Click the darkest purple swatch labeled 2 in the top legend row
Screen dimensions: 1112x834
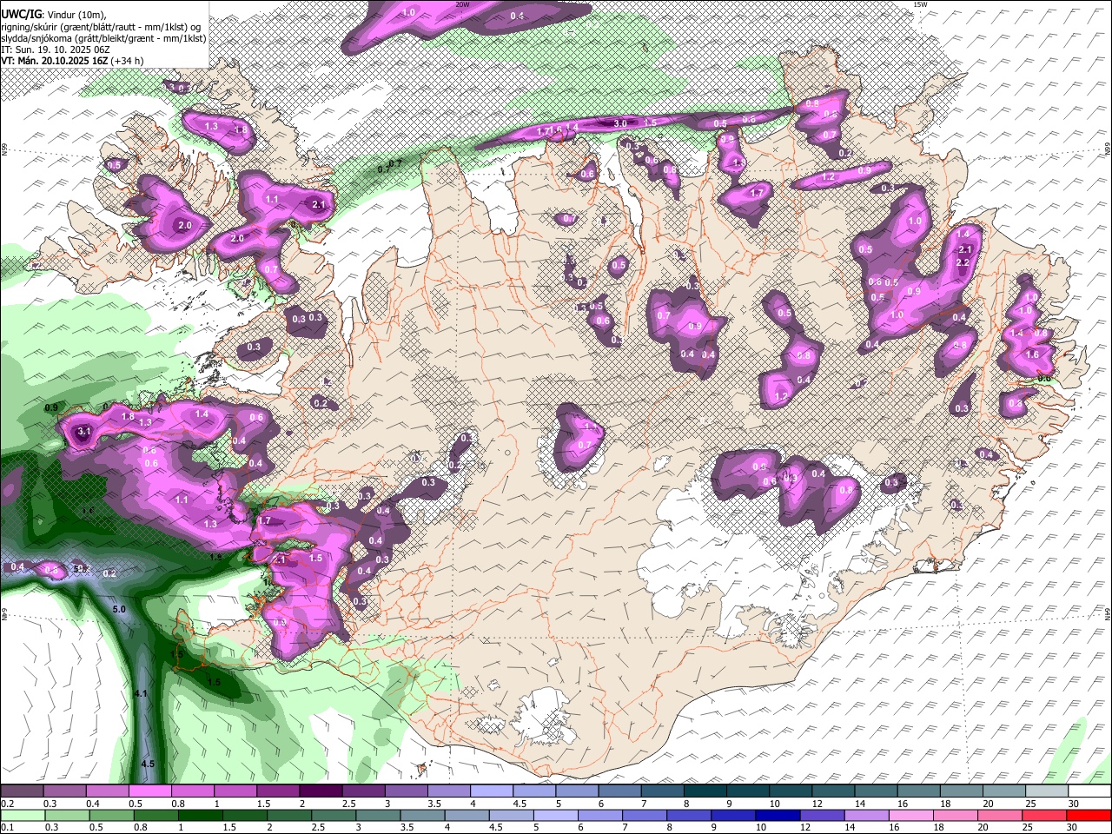pos(321,791)
